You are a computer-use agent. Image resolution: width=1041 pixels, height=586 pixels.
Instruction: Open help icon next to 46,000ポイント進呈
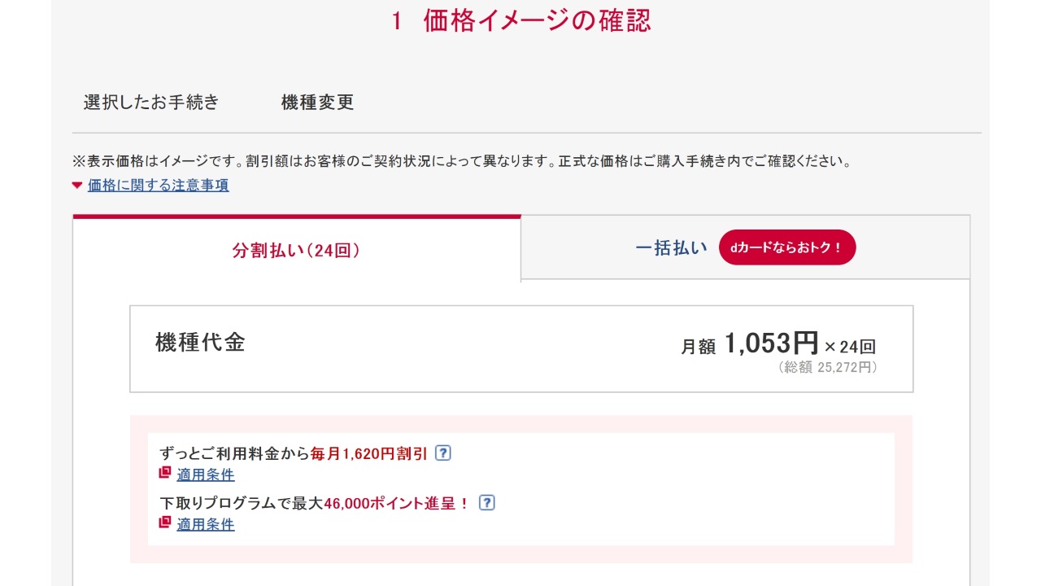pyautogui.click(x=486, y=503)
